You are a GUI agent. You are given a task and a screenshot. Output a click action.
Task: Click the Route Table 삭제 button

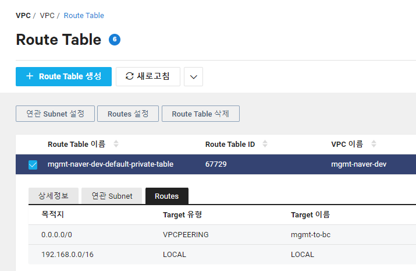(x=200, y=114)
